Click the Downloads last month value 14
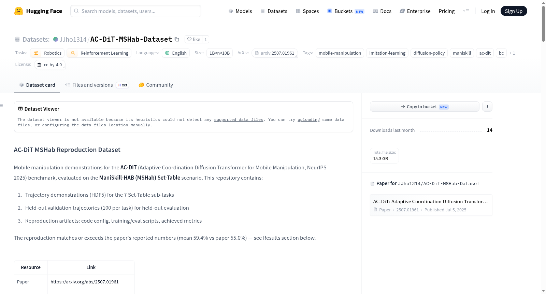The height and width of the screenshot is (294, 546). pyautogui.click(x=490, y=130)
